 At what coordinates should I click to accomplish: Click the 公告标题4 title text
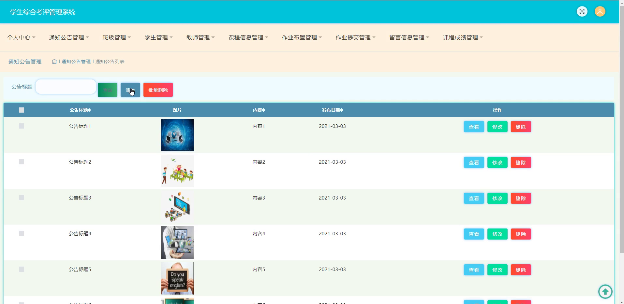click(80, 234)
